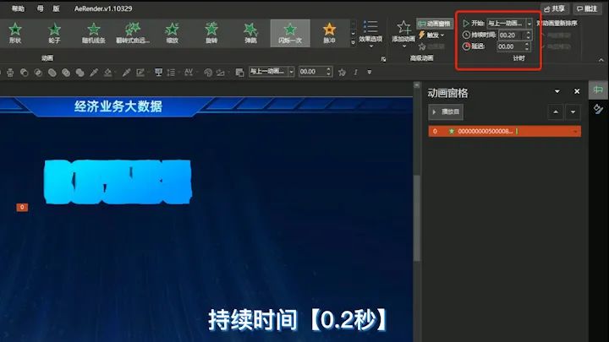Open the animation group dialog launcher
Screen dimensions: 609x342
pos(383,59)
